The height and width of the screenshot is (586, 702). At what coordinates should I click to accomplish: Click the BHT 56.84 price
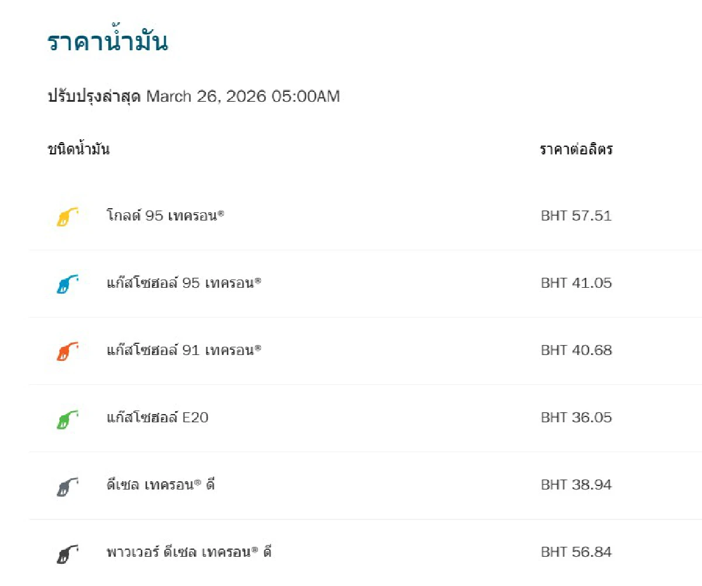click(576, 552)
